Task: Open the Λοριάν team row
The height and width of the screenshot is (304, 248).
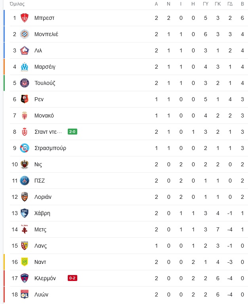Action: pos(128,197)
